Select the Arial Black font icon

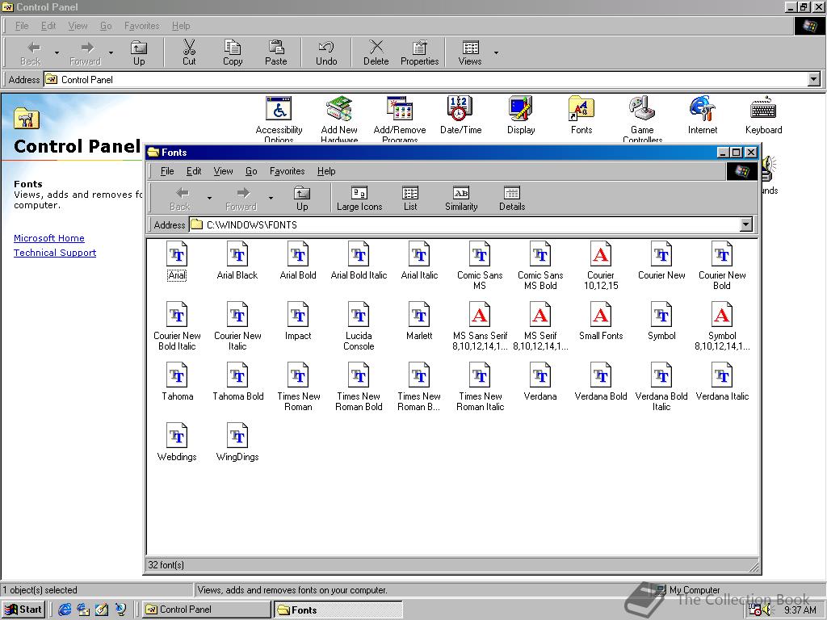[x=237, y=256]
